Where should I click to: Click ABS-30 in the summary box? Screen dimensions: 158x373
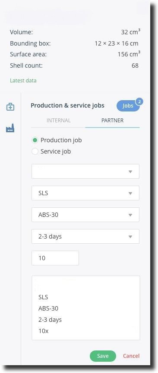pos(48,308)
